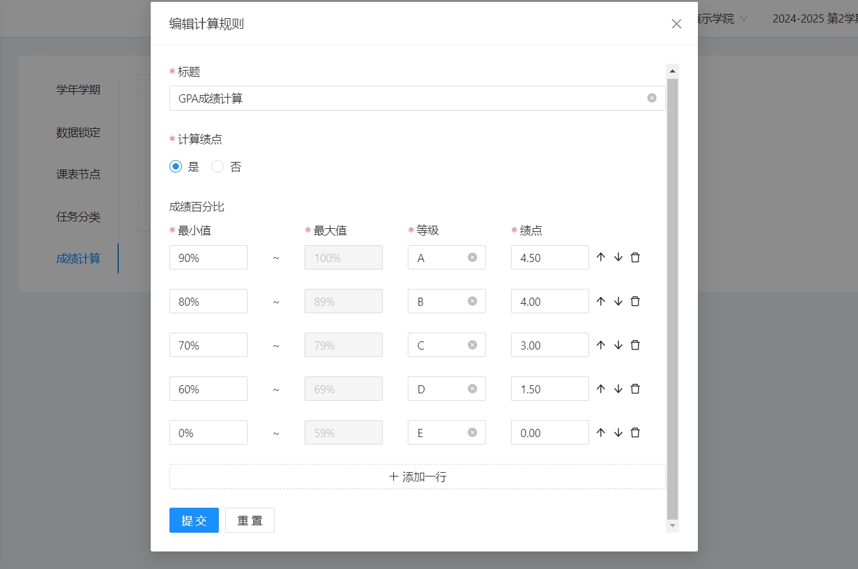Click the 90% minimum value field
The height and width of the screenshot is (569, 858).
coord(208,258)
